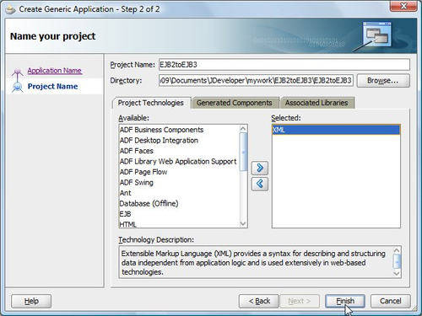The width and height of the screenshot is (422, 316).
Task: Move selected technology to Selected list arrow
Action: pyautogui.click(x=259, y=168)
